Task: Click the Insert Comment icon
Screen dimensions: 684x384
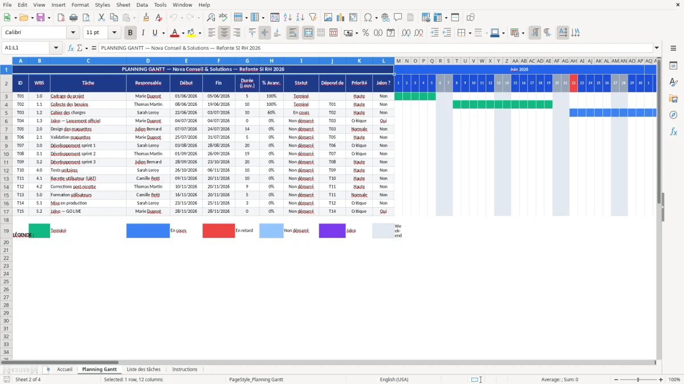Action: coord(398,18)
